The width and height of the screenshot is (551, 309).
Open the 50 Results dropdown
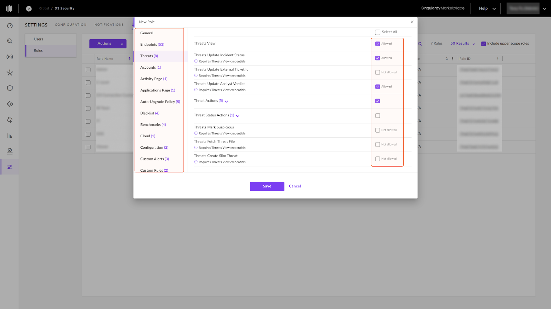[462, 44]
